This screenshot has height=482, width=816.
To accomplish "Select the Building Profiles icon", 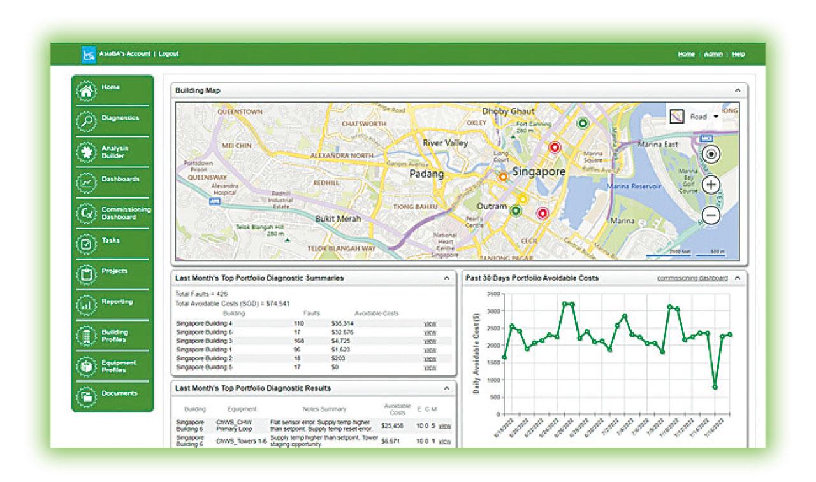I will [86, 336].
